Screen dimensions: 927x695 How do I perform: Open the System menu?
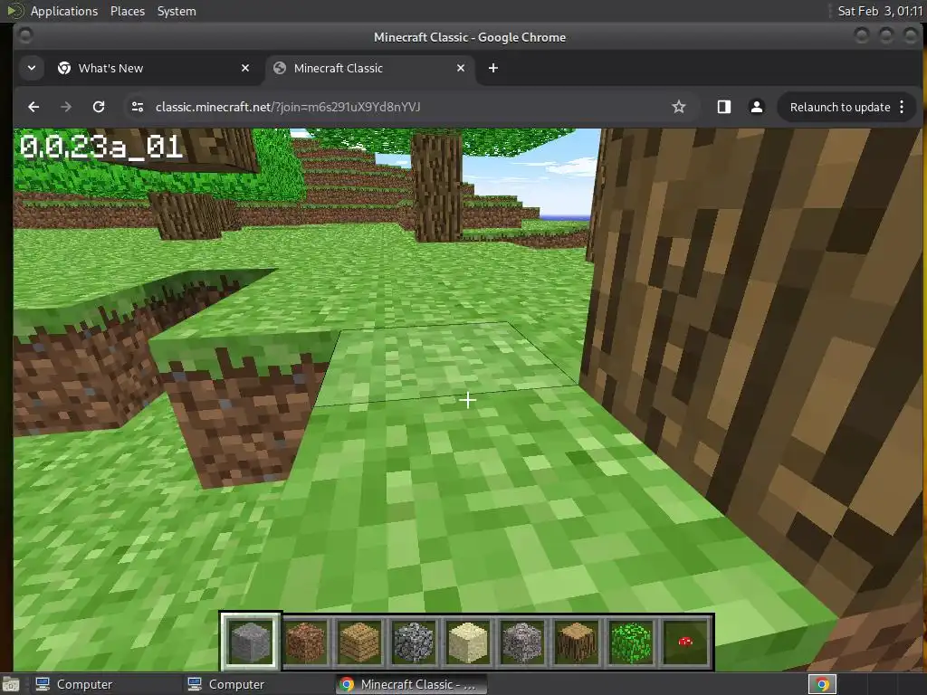177,11
